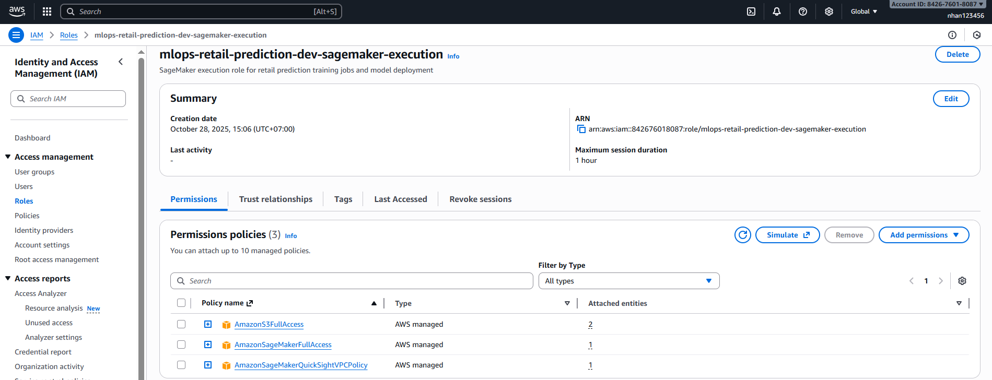Screen dimensions: 992x380
Task: Refresh the permissions policies list
Action: (x=742, y=235)
